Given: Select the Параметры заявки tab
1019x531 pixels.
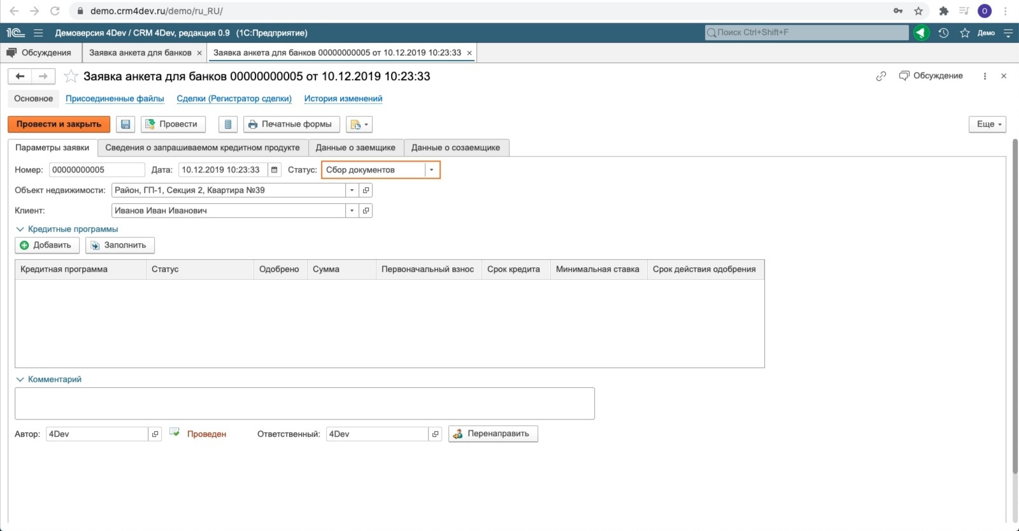Looking at the screenshot, I should [52, 148].
